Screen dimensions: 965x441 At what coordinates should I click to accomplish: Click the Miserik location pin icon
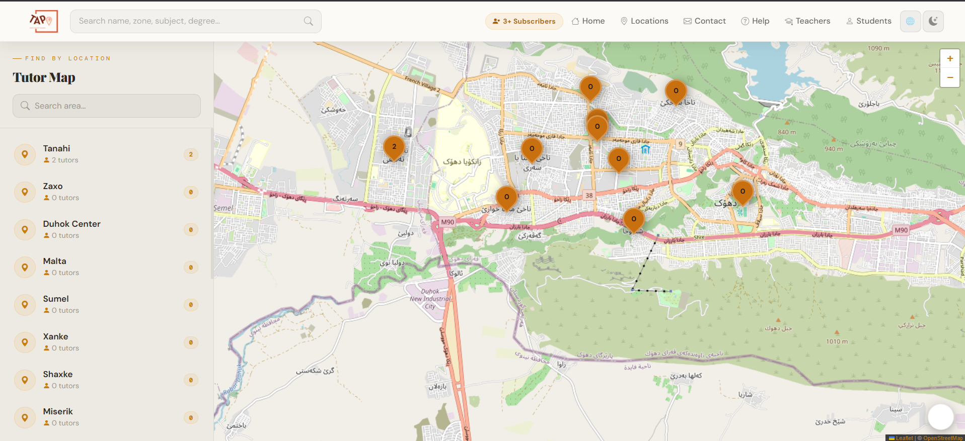point(25,417)
